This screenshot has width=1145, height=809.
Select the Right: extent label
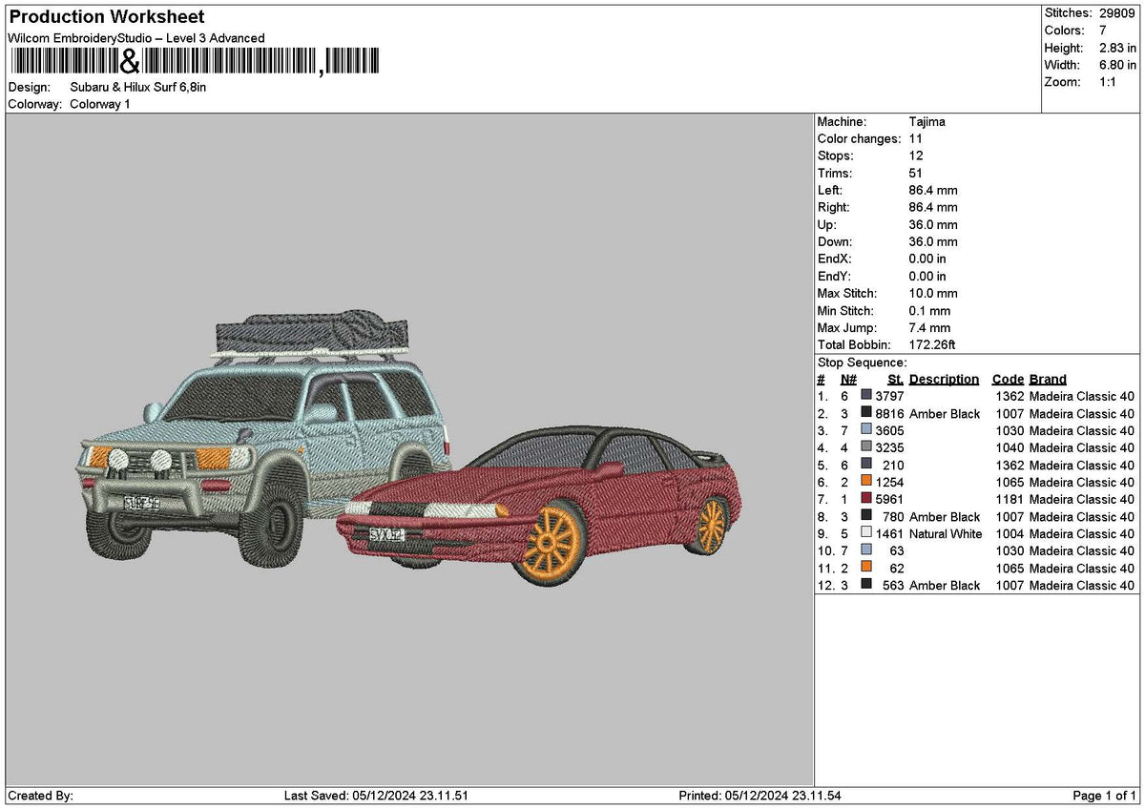tap(834, 208)
